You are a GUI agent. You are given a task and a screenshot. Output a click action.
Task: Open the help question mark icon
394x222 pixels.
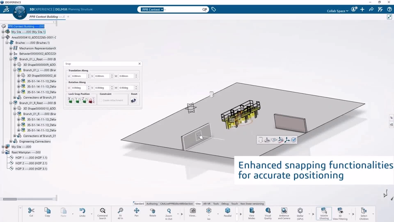[389, 9]
